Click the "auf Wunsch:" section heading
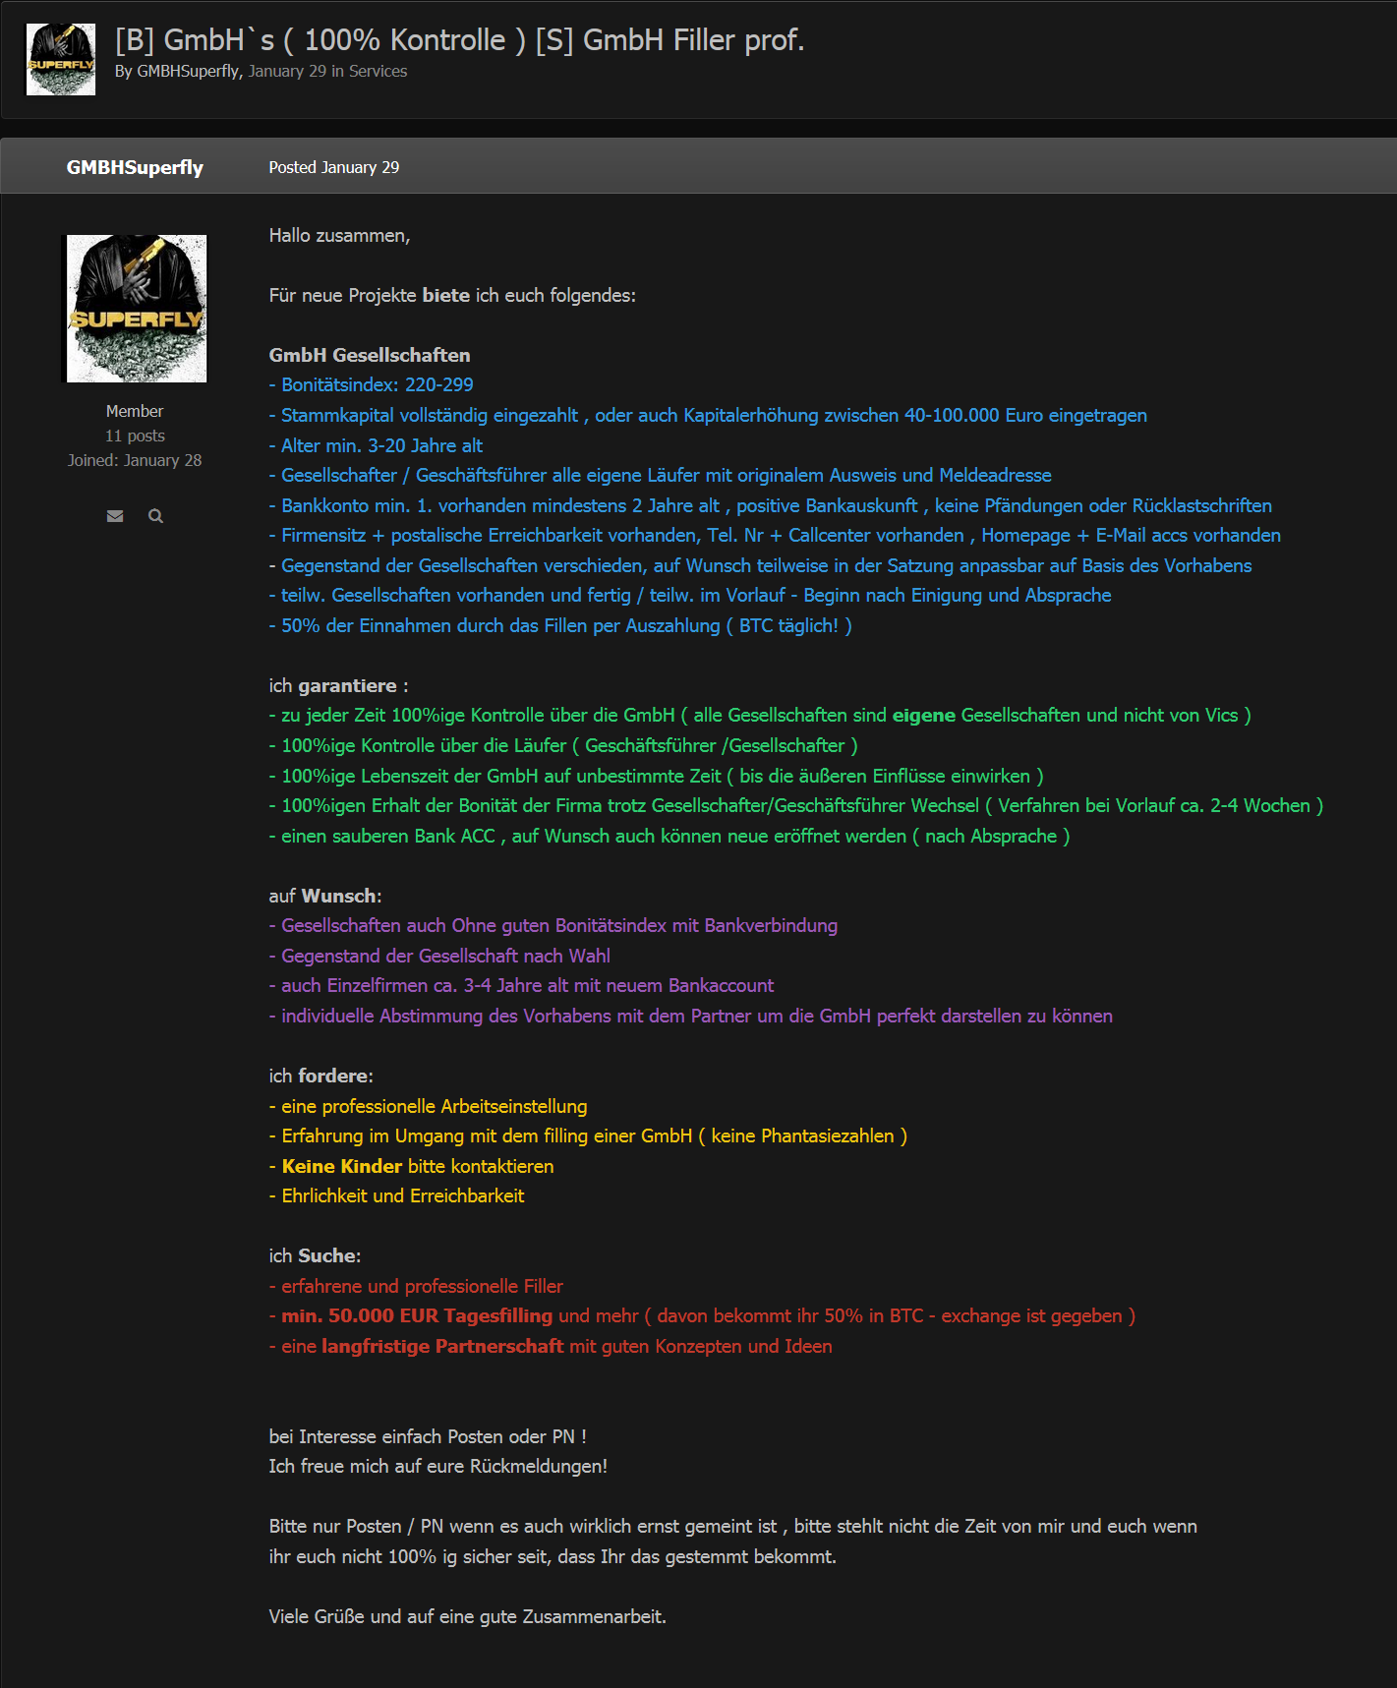Viewport: 1397px width, 1688px height. 325,897
